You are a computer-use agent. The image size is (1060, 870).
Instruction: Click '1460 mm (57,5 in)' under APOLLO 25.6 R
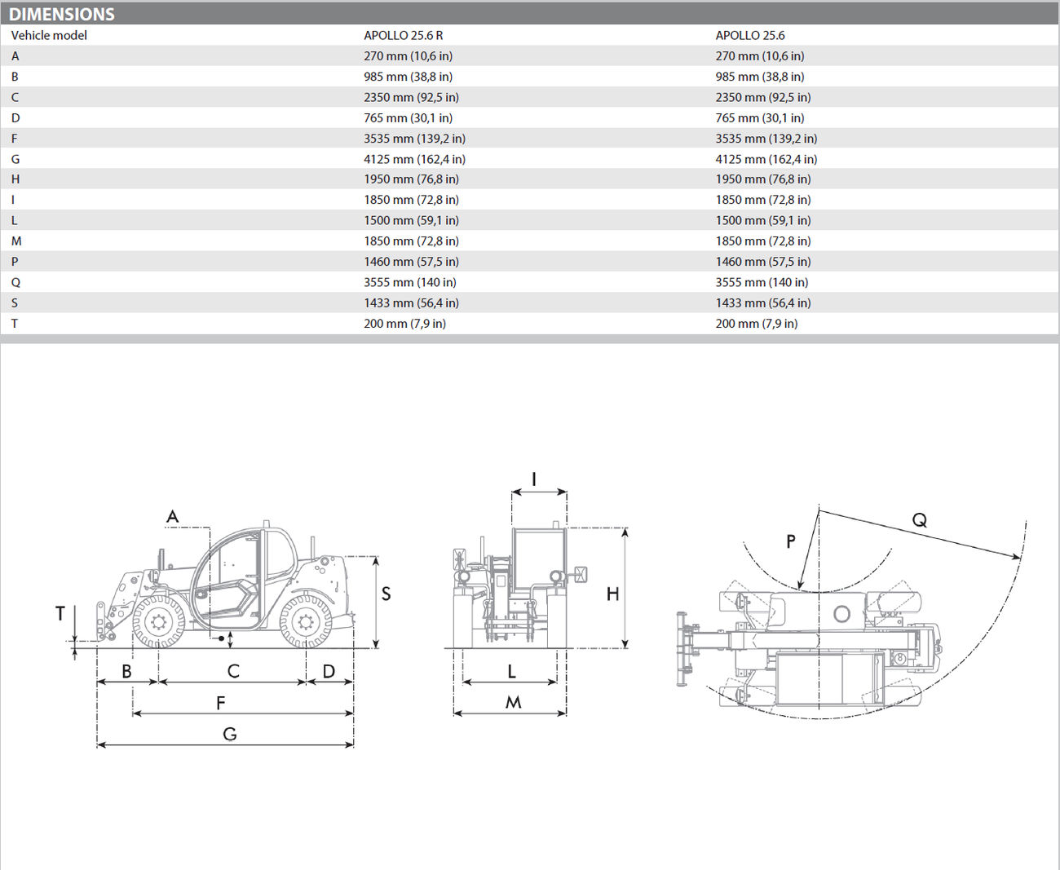[x=412, y=262]
